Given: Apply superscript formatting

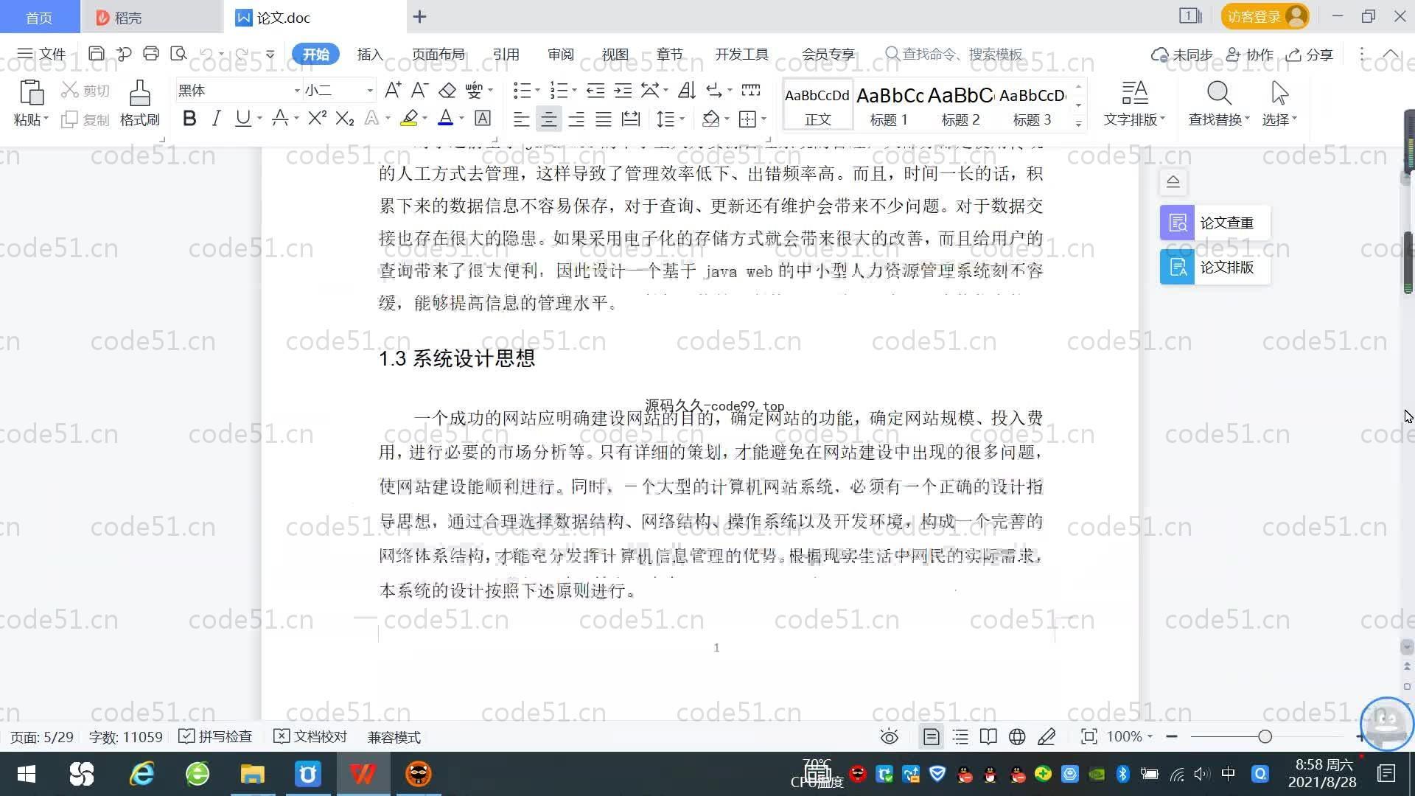Looking at the screenshot, I should (x=317, y=119).
